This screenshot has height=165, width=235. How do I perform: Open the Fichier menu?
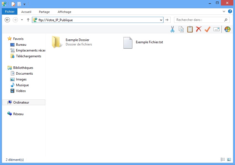[10, 12]
